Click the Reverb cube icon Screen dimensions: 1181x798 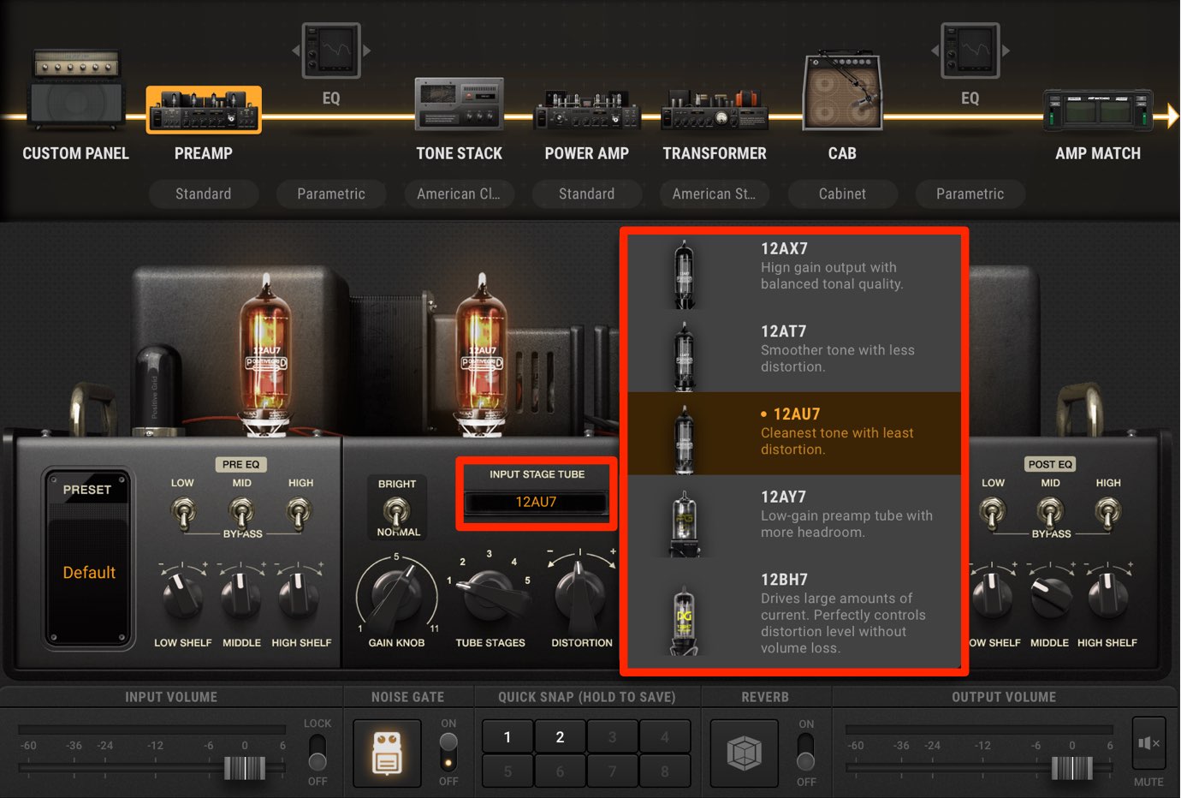click(744, 753)
